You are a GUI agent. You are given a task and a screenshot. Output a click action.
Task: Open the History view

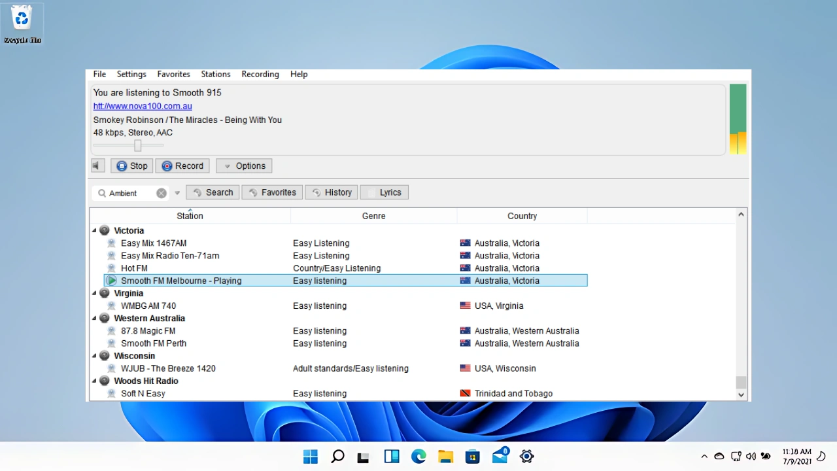tap(331, 192)
